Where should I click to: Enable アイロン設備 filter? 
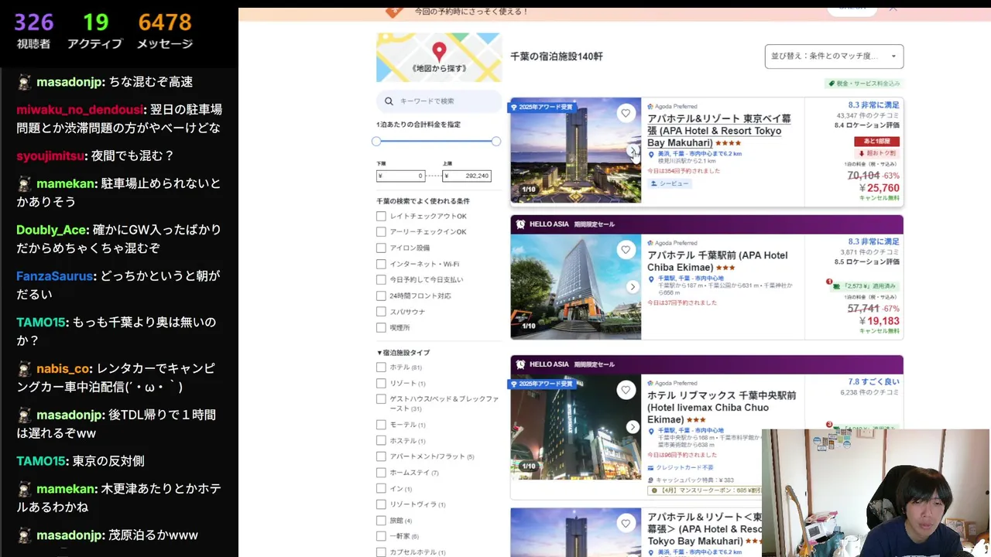(381, 248)
